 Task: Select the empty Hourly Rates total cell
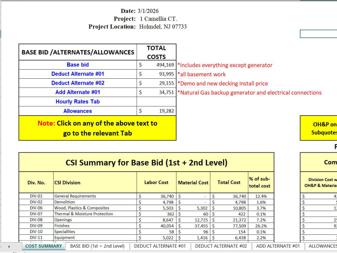click(x=156, y=101)
